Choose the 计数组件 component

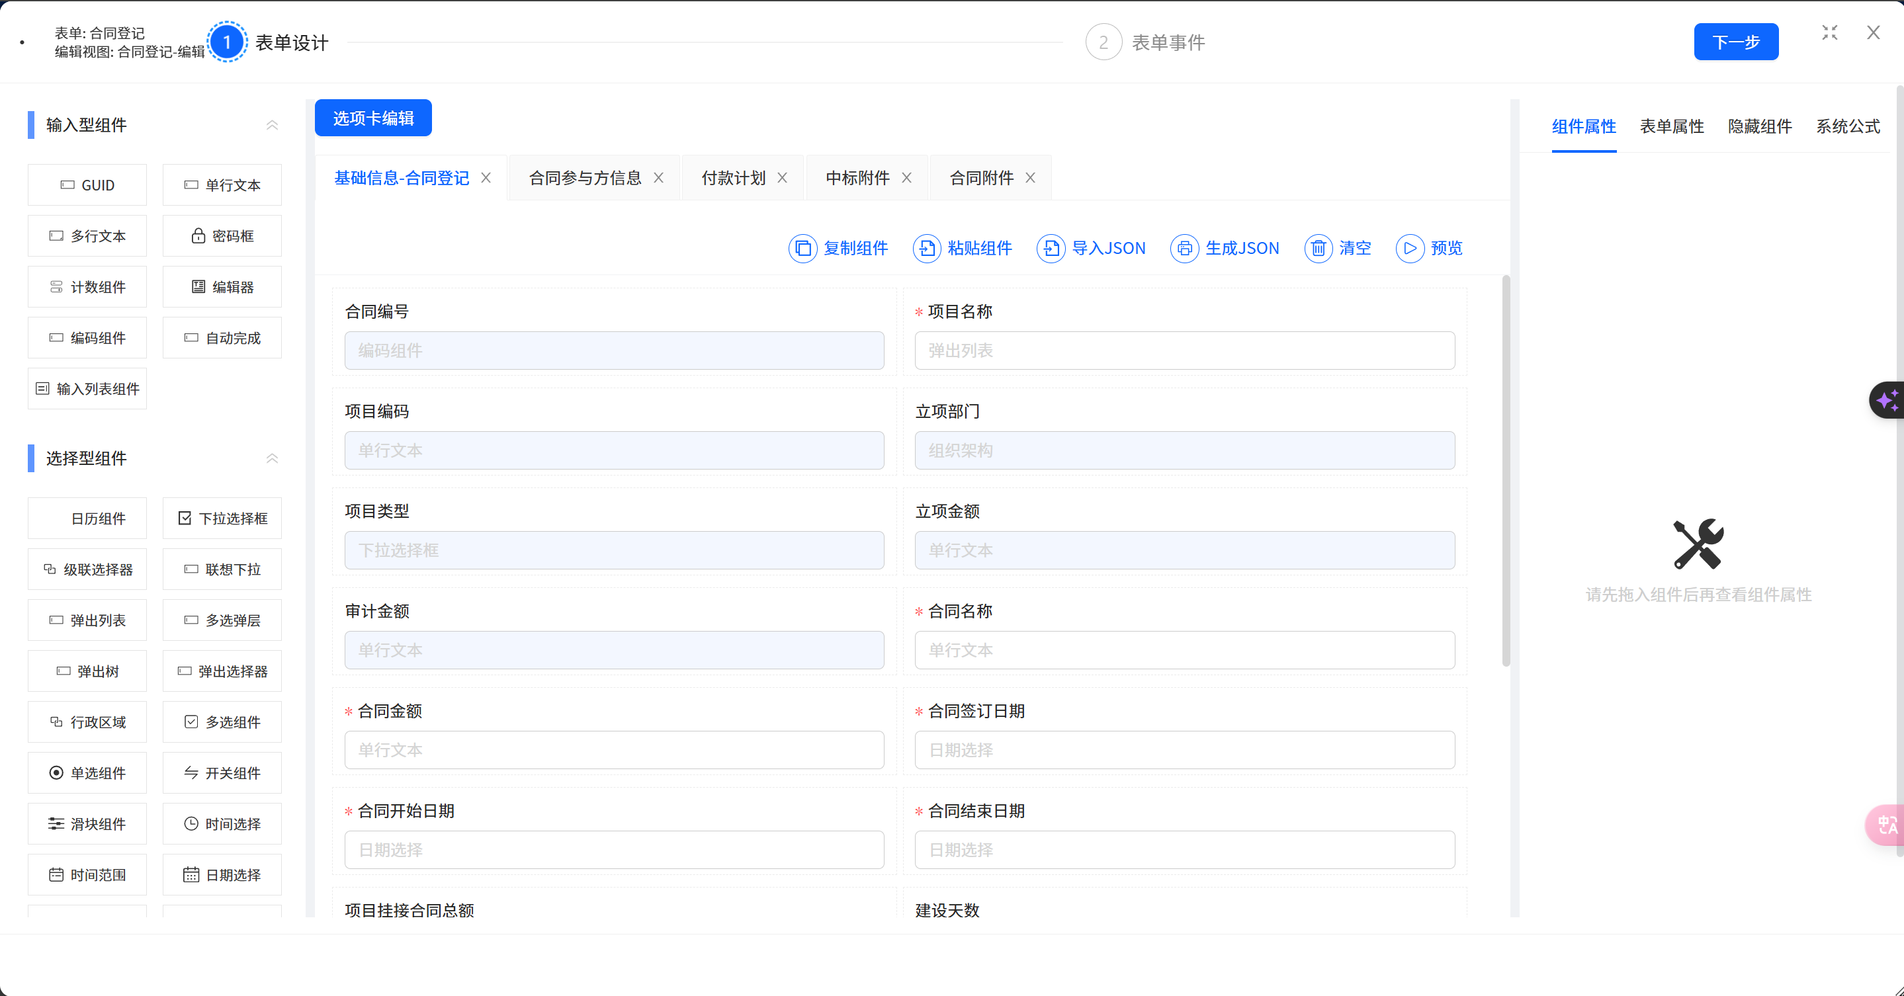(x=87, y=286)
